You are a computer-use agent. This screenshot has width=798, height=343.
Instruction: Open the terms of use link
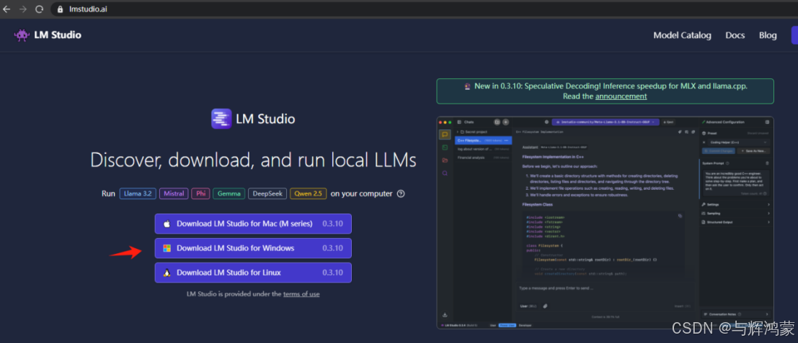pos(301,294)
